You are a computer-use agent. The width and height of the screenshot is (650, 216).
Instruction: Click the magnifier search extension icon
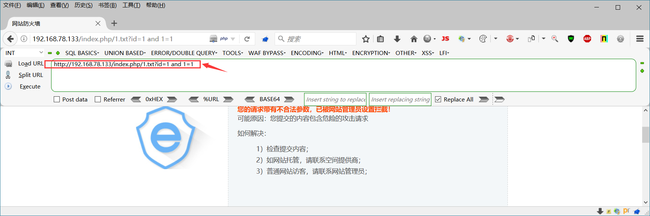[x=555, y=39]
